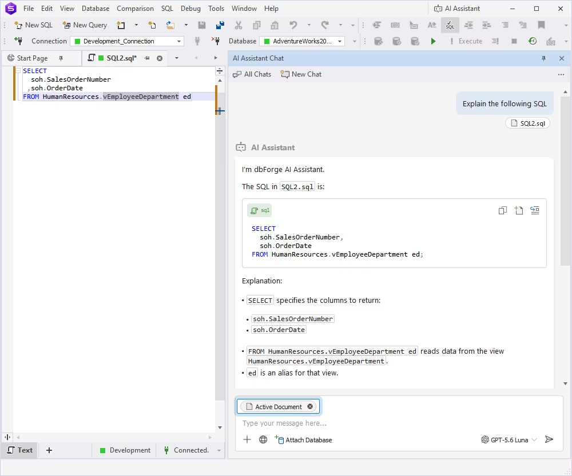The image size is (572, 476).
Task: Click the Paste icon in toolbar
Action: 275,25
